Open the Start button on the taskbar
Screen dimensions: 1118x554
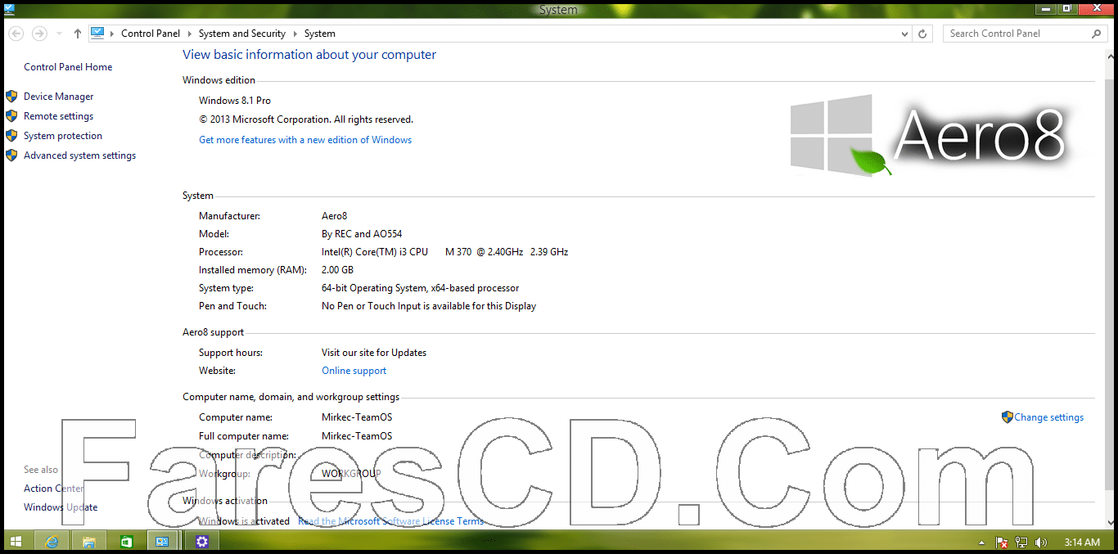click(x=15, y=542)
